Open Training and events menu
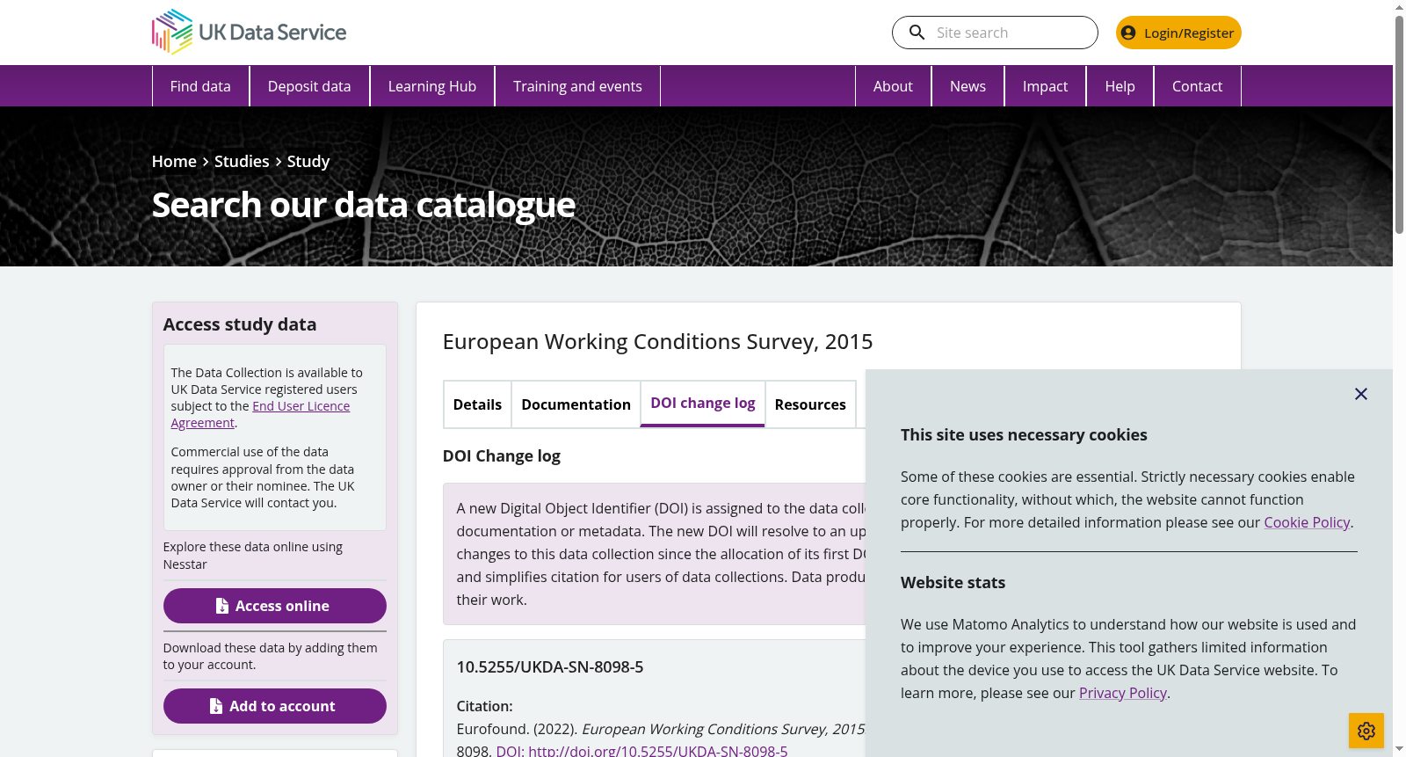 point(577,86)
